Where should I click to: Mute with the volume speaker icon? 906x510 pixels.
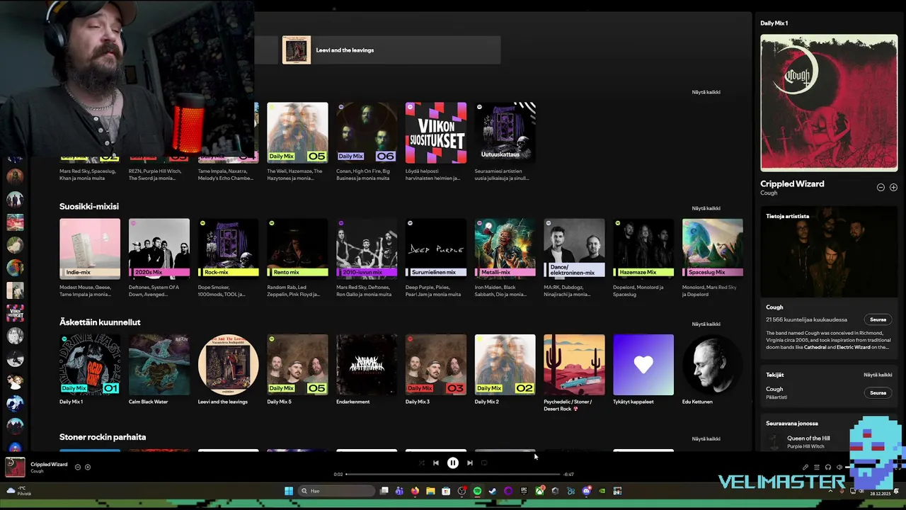point(839,467)
